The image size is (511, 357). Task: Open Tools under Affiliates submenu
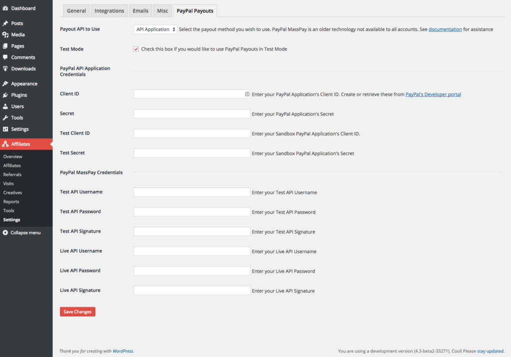pyautogui.click(x=9, y=211)
